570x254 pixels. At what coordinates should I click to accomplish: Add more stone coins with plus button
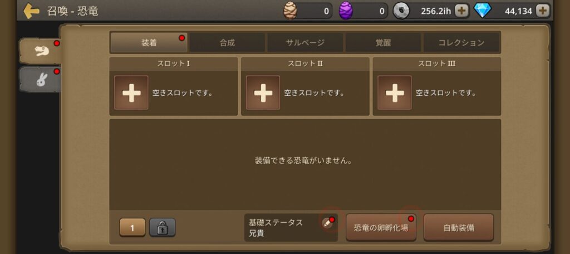pos(461,11)
